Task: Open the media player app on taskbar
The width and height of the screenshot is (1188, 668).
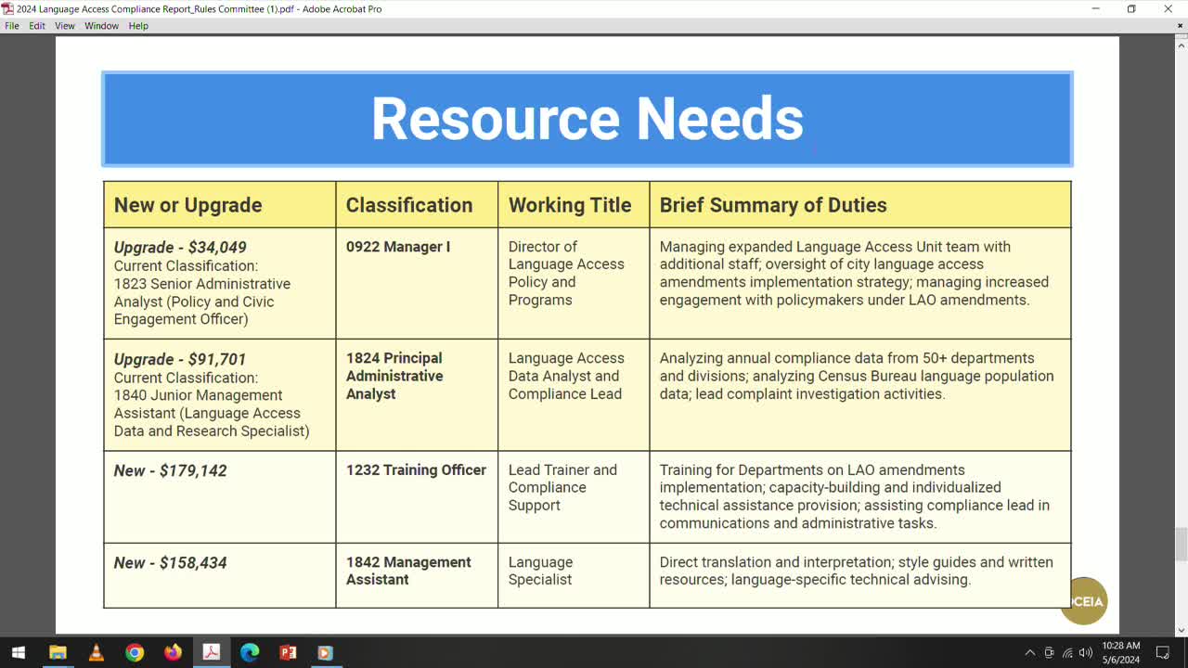Action: pyautogui.click(x=325, y=652)
